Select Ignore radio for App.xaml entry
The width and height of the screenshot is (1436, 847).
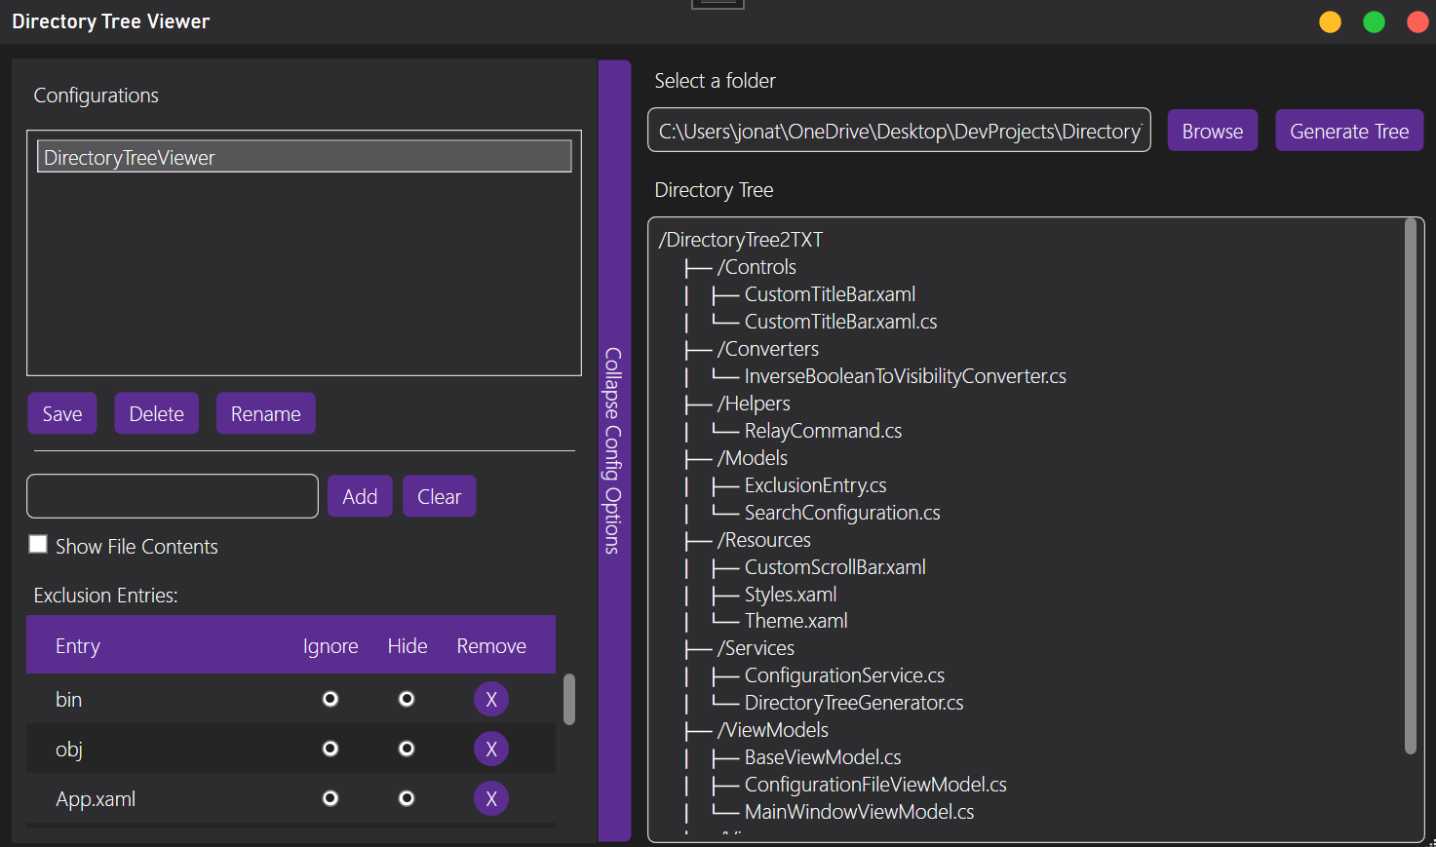330,798
